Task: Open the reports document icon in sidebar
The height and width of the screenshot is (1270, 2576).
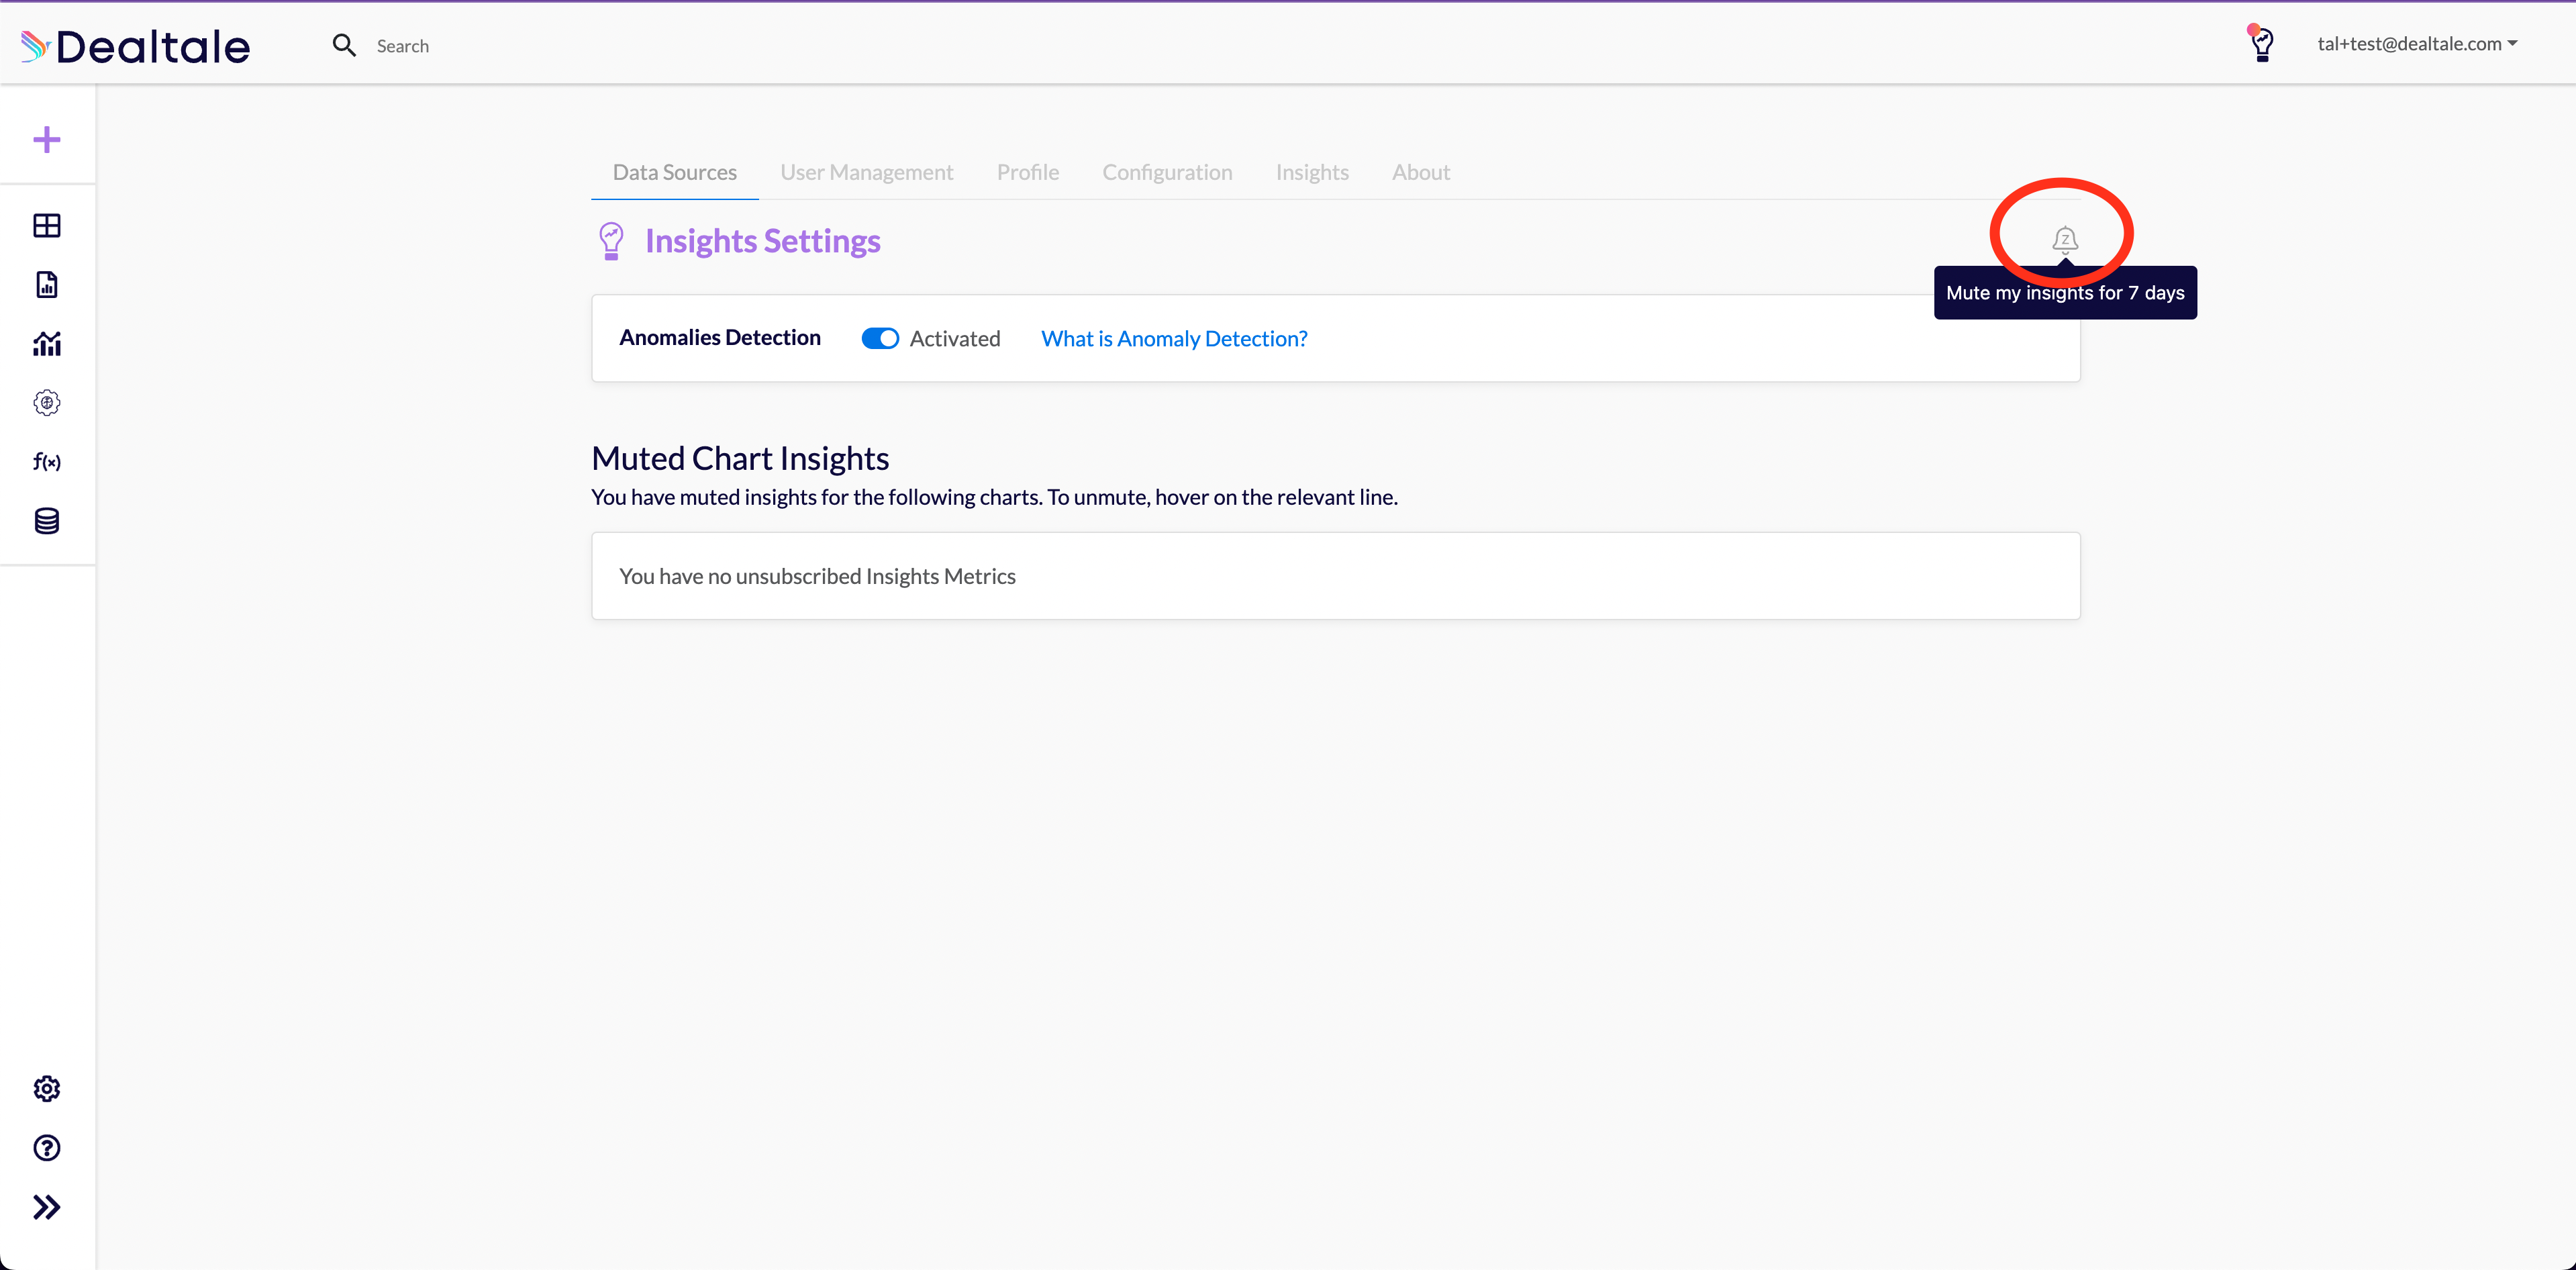Action: 47,285
